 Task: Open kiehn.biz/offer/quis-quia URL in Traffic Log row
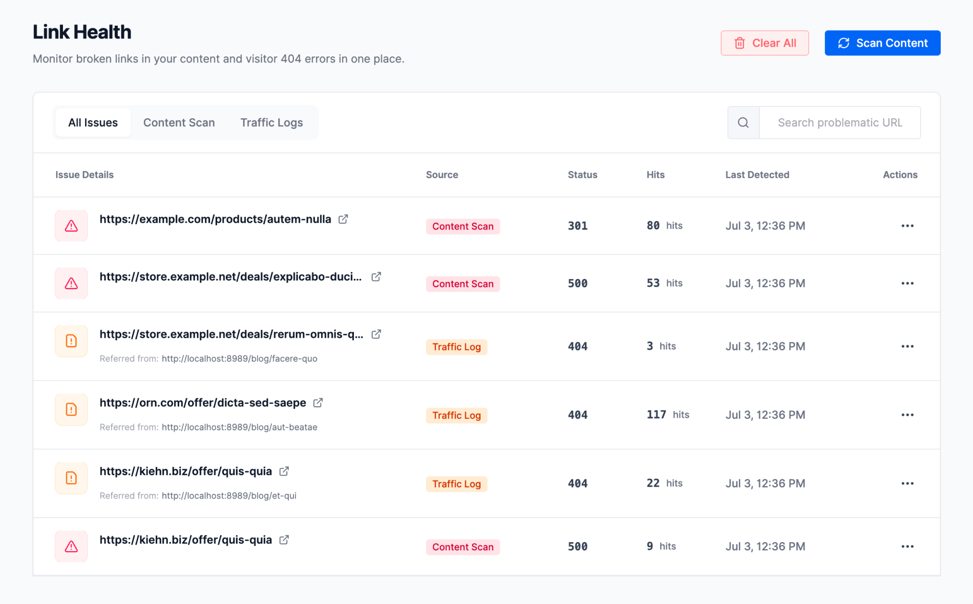click(x=186, y=471)
